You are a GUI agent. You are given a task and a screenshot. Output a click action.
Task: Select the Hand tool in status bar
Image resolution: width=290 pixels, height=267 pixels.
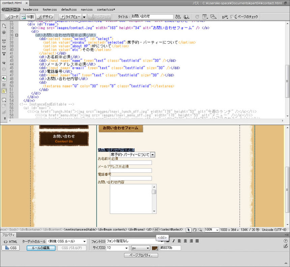[195, 230]
